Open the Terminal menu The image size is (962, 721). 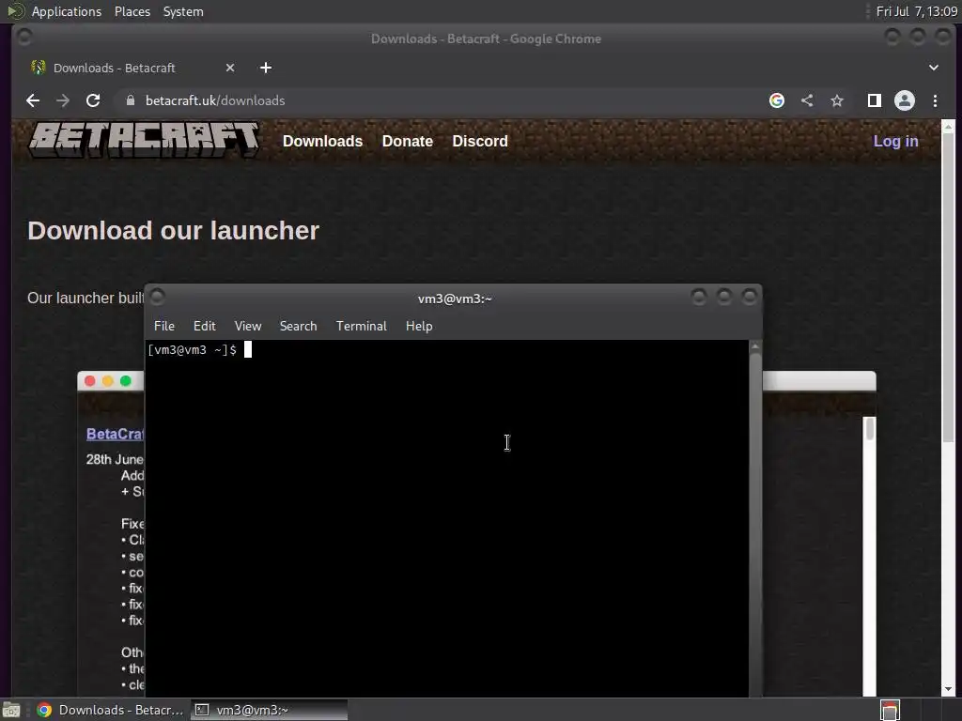[362, 326]
